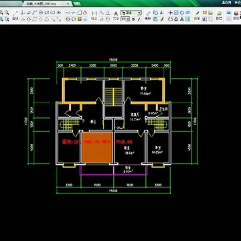Click the orange filled room area
The image size is (241, 241).
point(97,147)
